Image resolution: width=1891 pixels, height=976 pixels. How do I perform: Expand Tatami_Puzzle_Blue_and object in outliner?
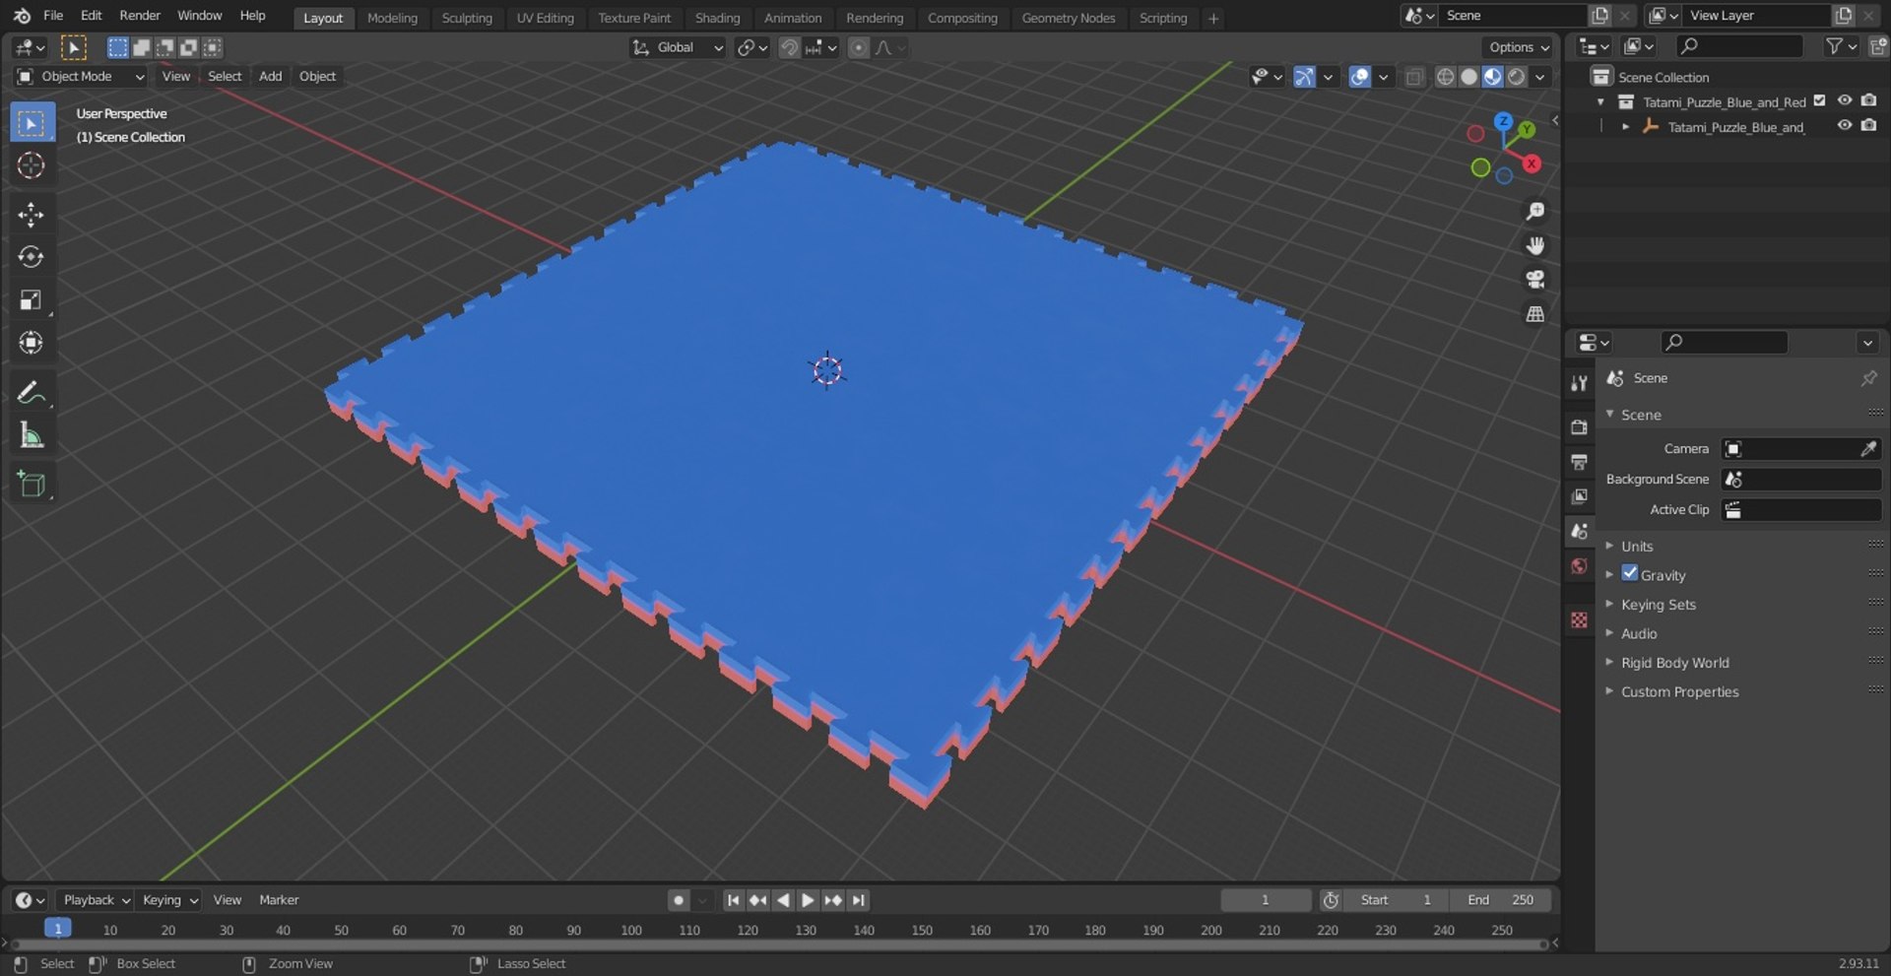[1625, 126]
